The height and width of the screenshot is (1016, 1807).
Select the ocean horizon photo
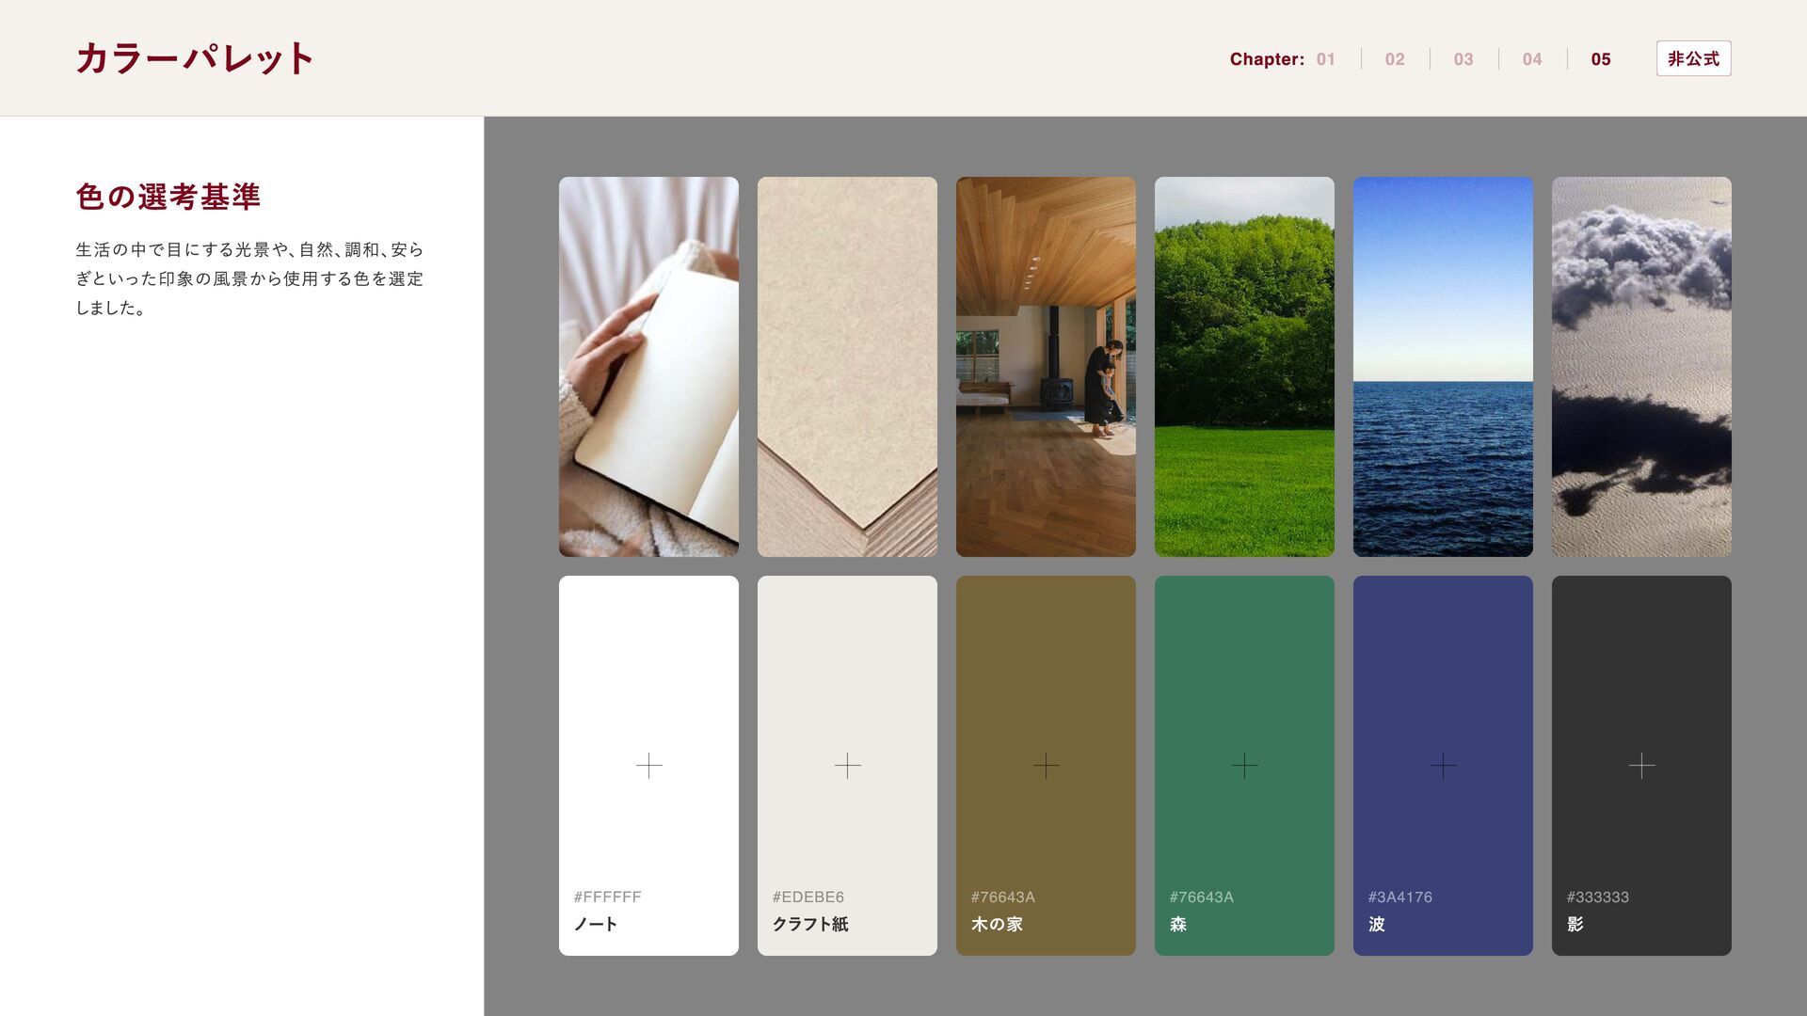[x=1443, y=367]
